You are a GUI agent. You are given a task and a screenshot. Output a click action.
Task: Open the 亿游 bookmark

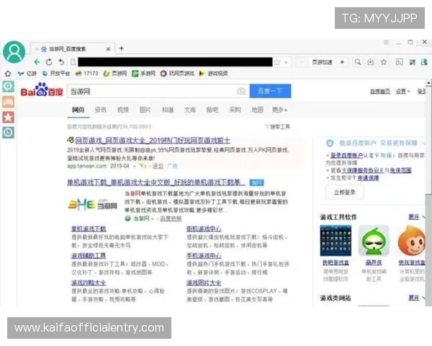[x=27, y=74]
